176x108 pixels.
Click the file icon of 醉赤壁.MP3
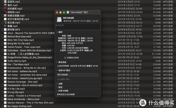5,29
